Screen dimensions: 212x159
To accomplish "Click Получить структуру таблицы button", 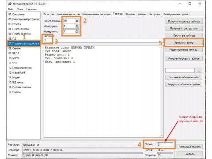I will point(184,21).
